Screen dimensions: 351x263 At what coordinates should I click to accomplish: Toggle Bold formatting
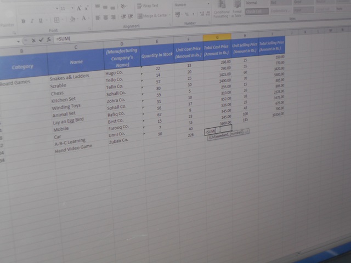pos(24,21)
